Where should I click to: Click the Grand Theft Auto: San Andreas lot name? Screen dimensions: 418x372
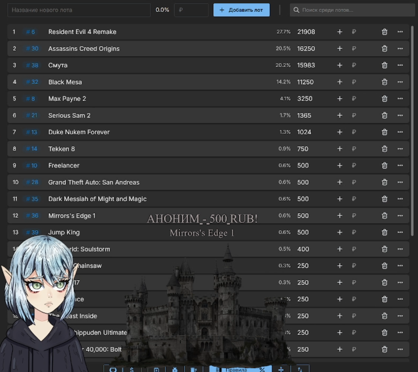point(94,182)
